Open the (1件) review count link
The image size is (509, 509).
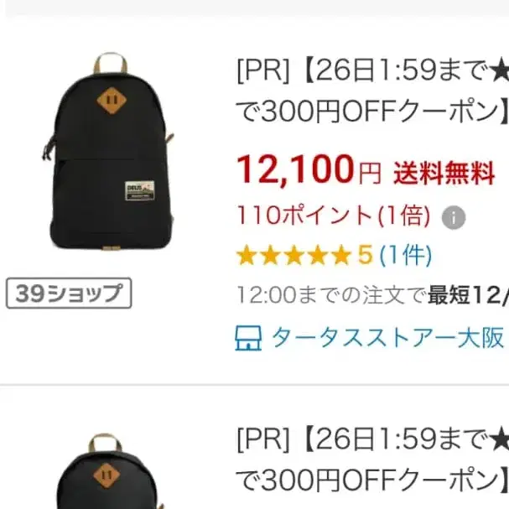pos(406,255)
